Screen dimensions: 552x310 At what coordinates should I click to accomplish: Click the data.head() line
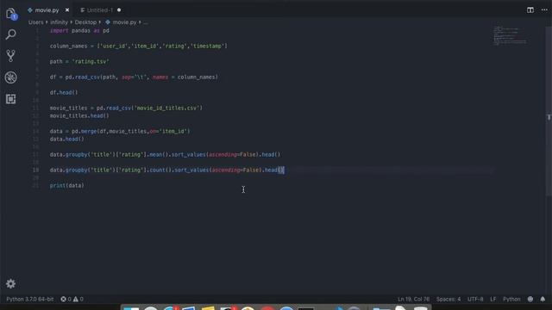coord(67,139)
